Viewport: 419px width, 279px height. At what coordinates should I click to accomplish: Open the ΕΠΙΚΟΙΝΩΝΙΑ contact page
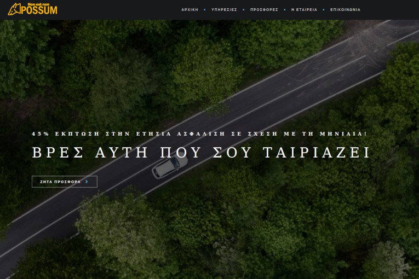pyautogui.click(x=345, y=10)
